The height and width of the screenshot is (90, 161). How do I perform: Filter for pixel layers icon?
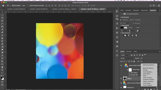point(132,55)
